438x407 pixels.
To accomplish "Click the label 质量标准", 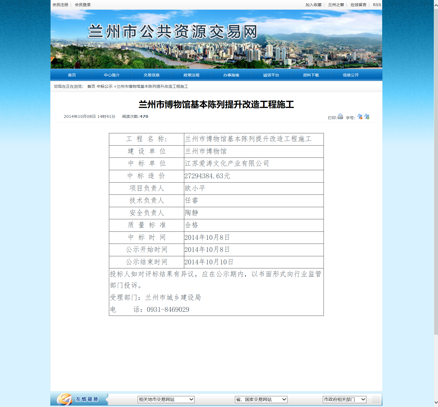I will tap(147, 225).
